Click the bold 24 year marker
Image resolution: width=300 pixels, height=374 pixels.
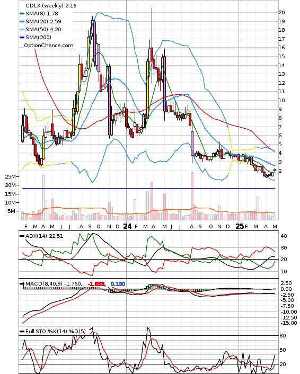tap(127, 226)
